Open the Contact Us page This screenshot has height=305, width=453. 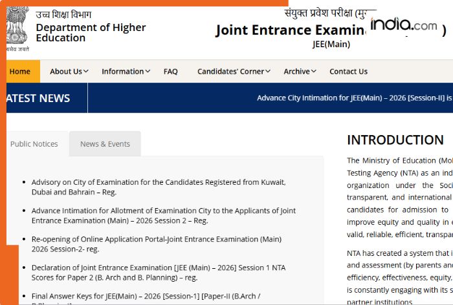click(348, 71)
